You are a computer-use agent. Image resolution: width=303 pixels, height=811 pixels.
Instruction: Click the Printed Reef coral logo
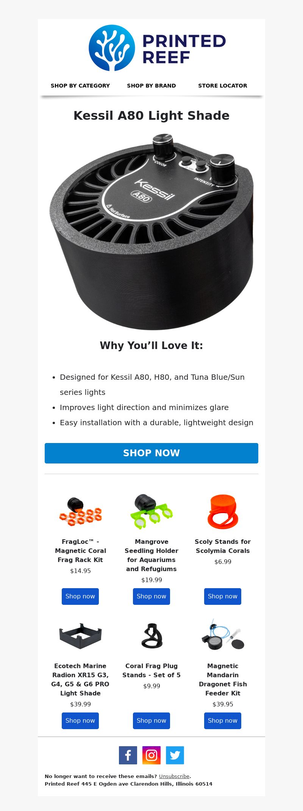coord(157,48)
